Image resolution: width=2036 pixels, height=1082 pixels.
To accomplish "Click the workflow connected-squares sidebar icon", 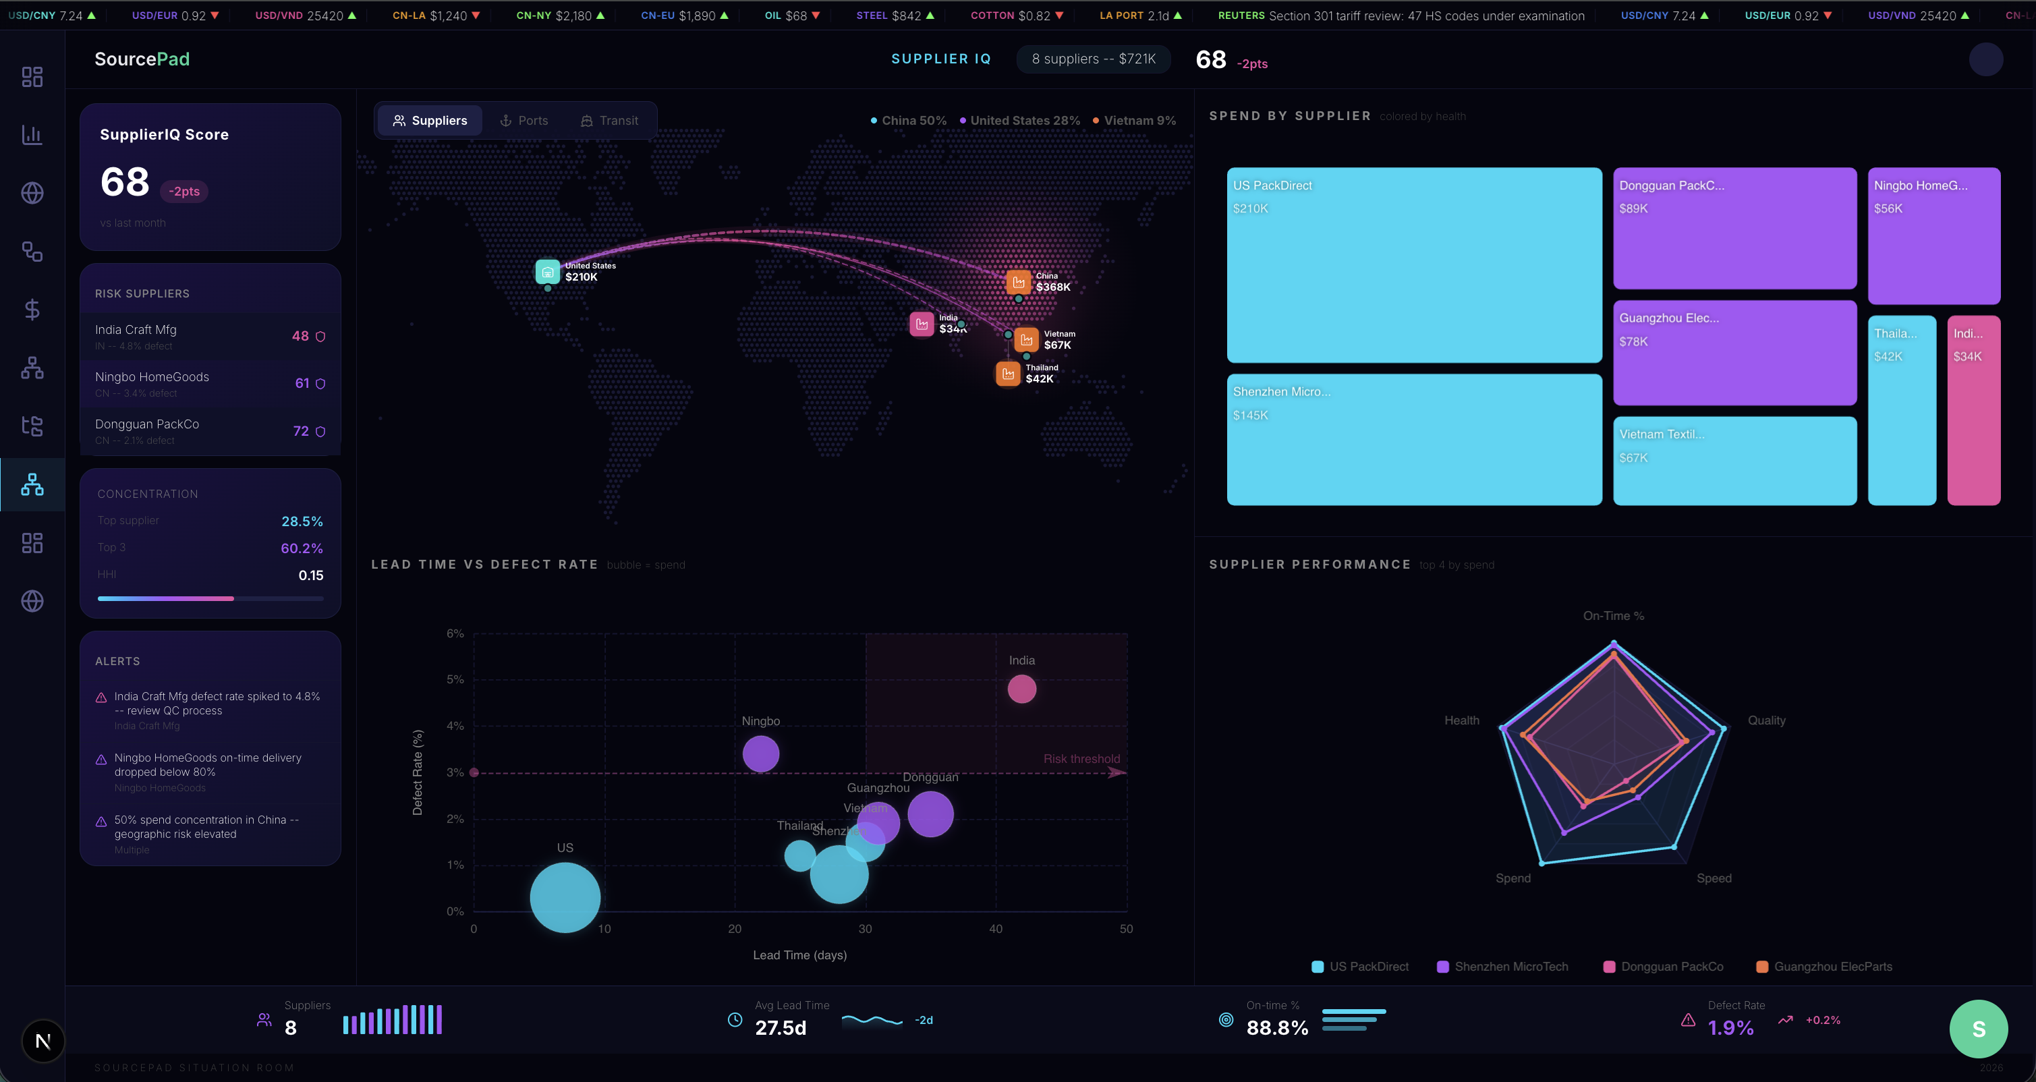I will click(x=32, y=252).
